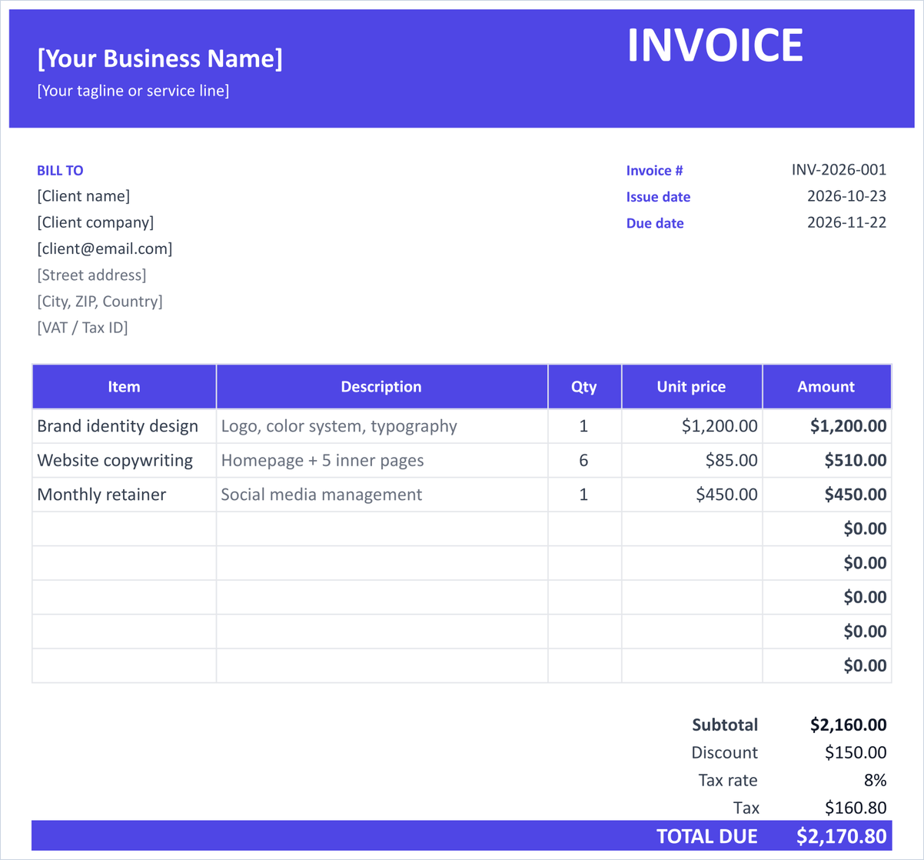Select the $2,170.80 total due amount
Image resolution: width=924 pixels, height=860 pixels.
coord(842,836)
